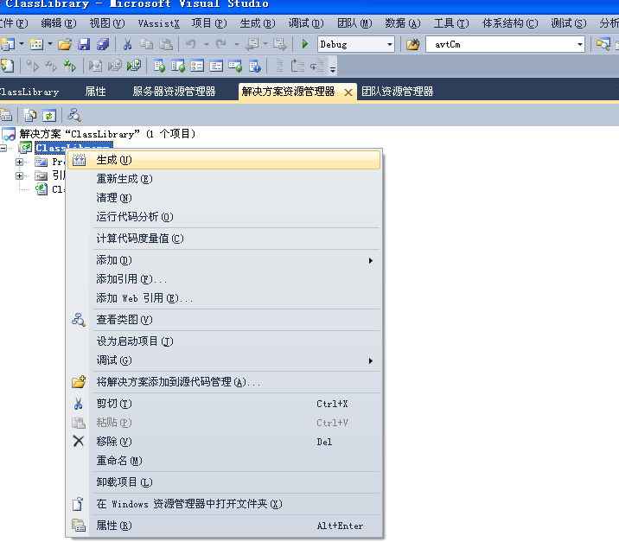Click the toolbar Copy icon

pos(146,44)
